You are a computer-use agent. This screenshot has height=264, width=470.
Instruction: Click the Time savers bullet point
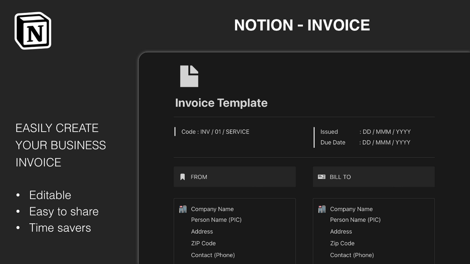[60, 228]
